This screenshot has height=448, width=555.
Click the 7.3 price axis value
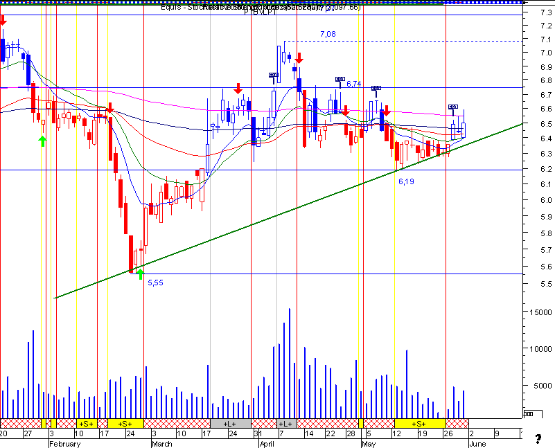tap(546, 12)
